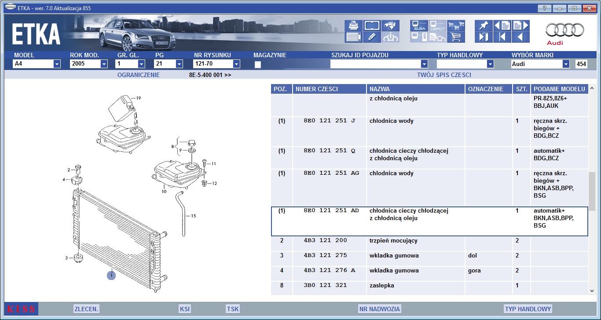
Task: Click the SZT. column header
Action: [521, 89]
